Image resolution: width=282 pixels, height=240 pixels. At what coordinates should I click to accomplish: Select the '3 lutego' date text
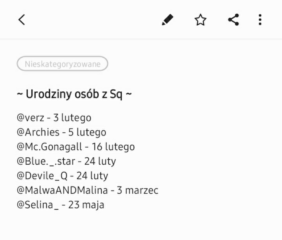[x=72, y=118]
